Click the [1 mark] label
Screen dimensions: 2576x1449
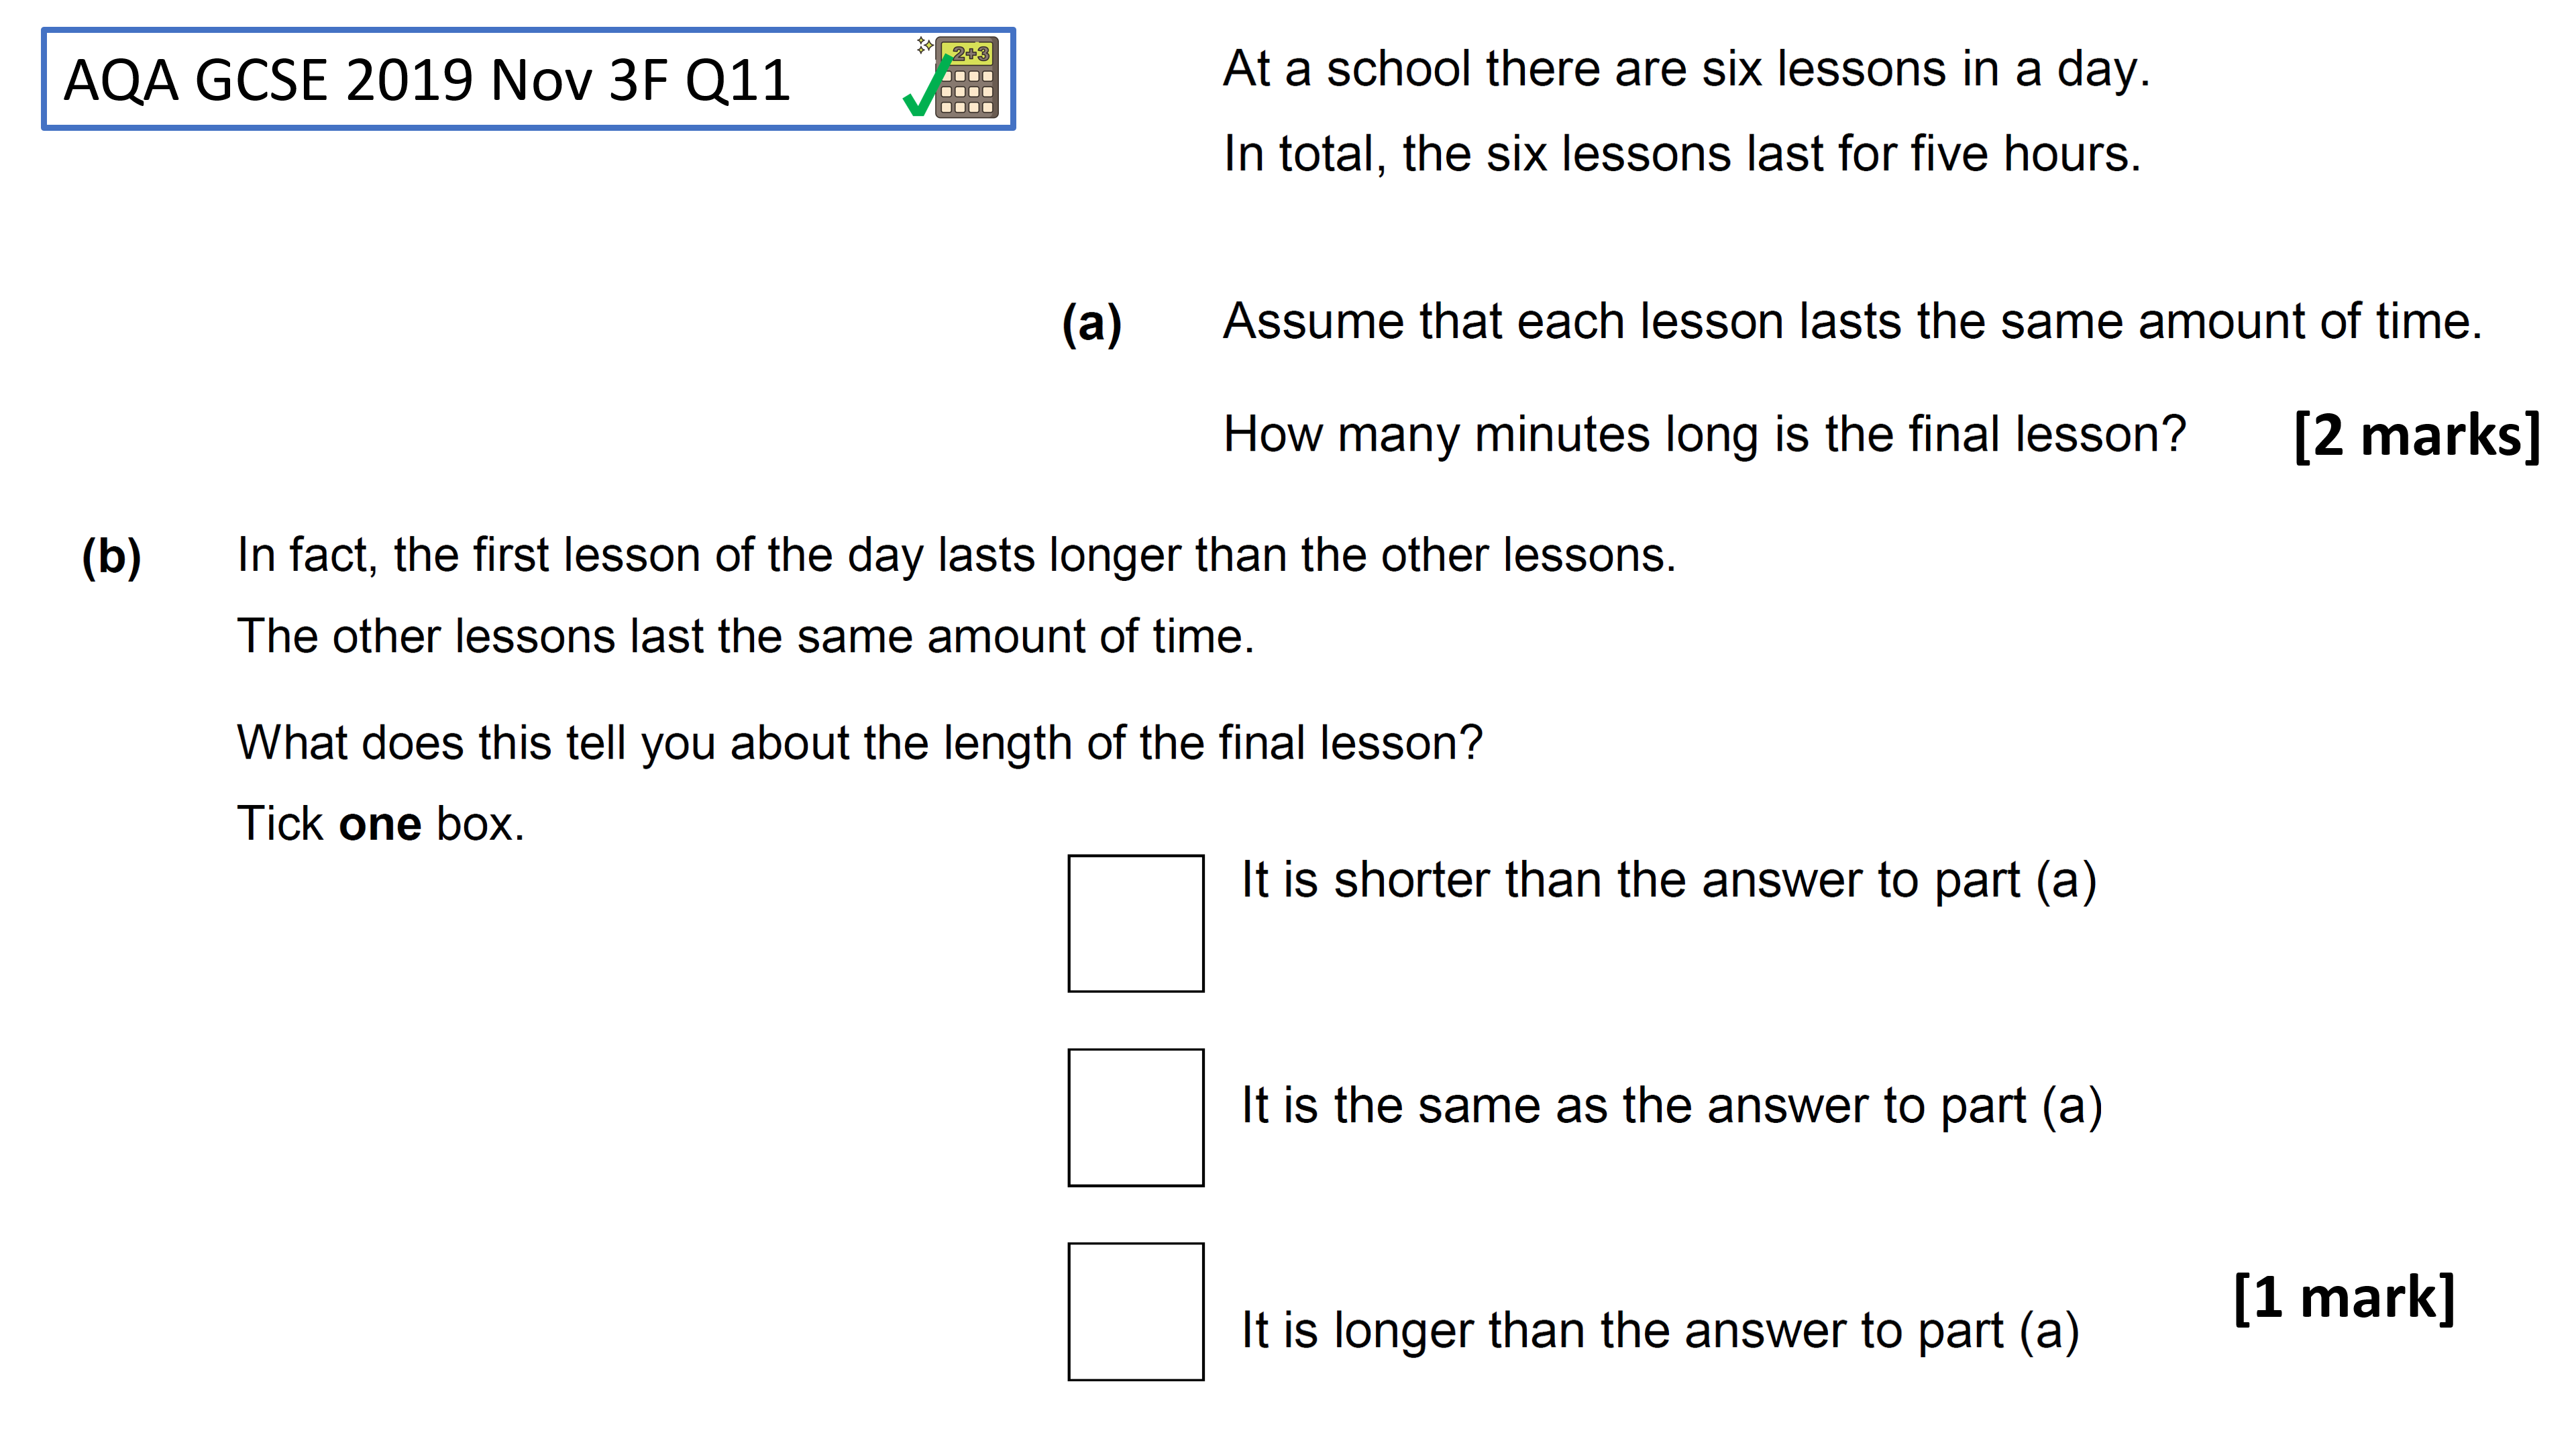coord(2344,1298)
